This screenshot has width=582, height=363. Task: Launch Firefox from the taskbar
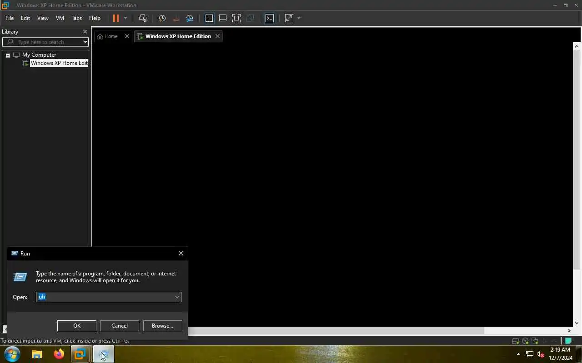(x=59, y=354)
